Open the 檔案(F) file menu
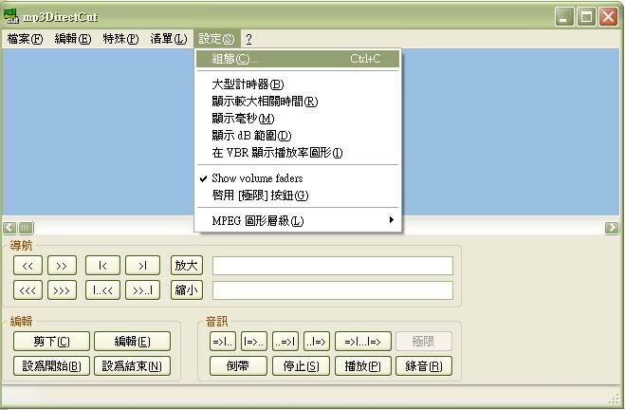 click(x=25, y=39)
